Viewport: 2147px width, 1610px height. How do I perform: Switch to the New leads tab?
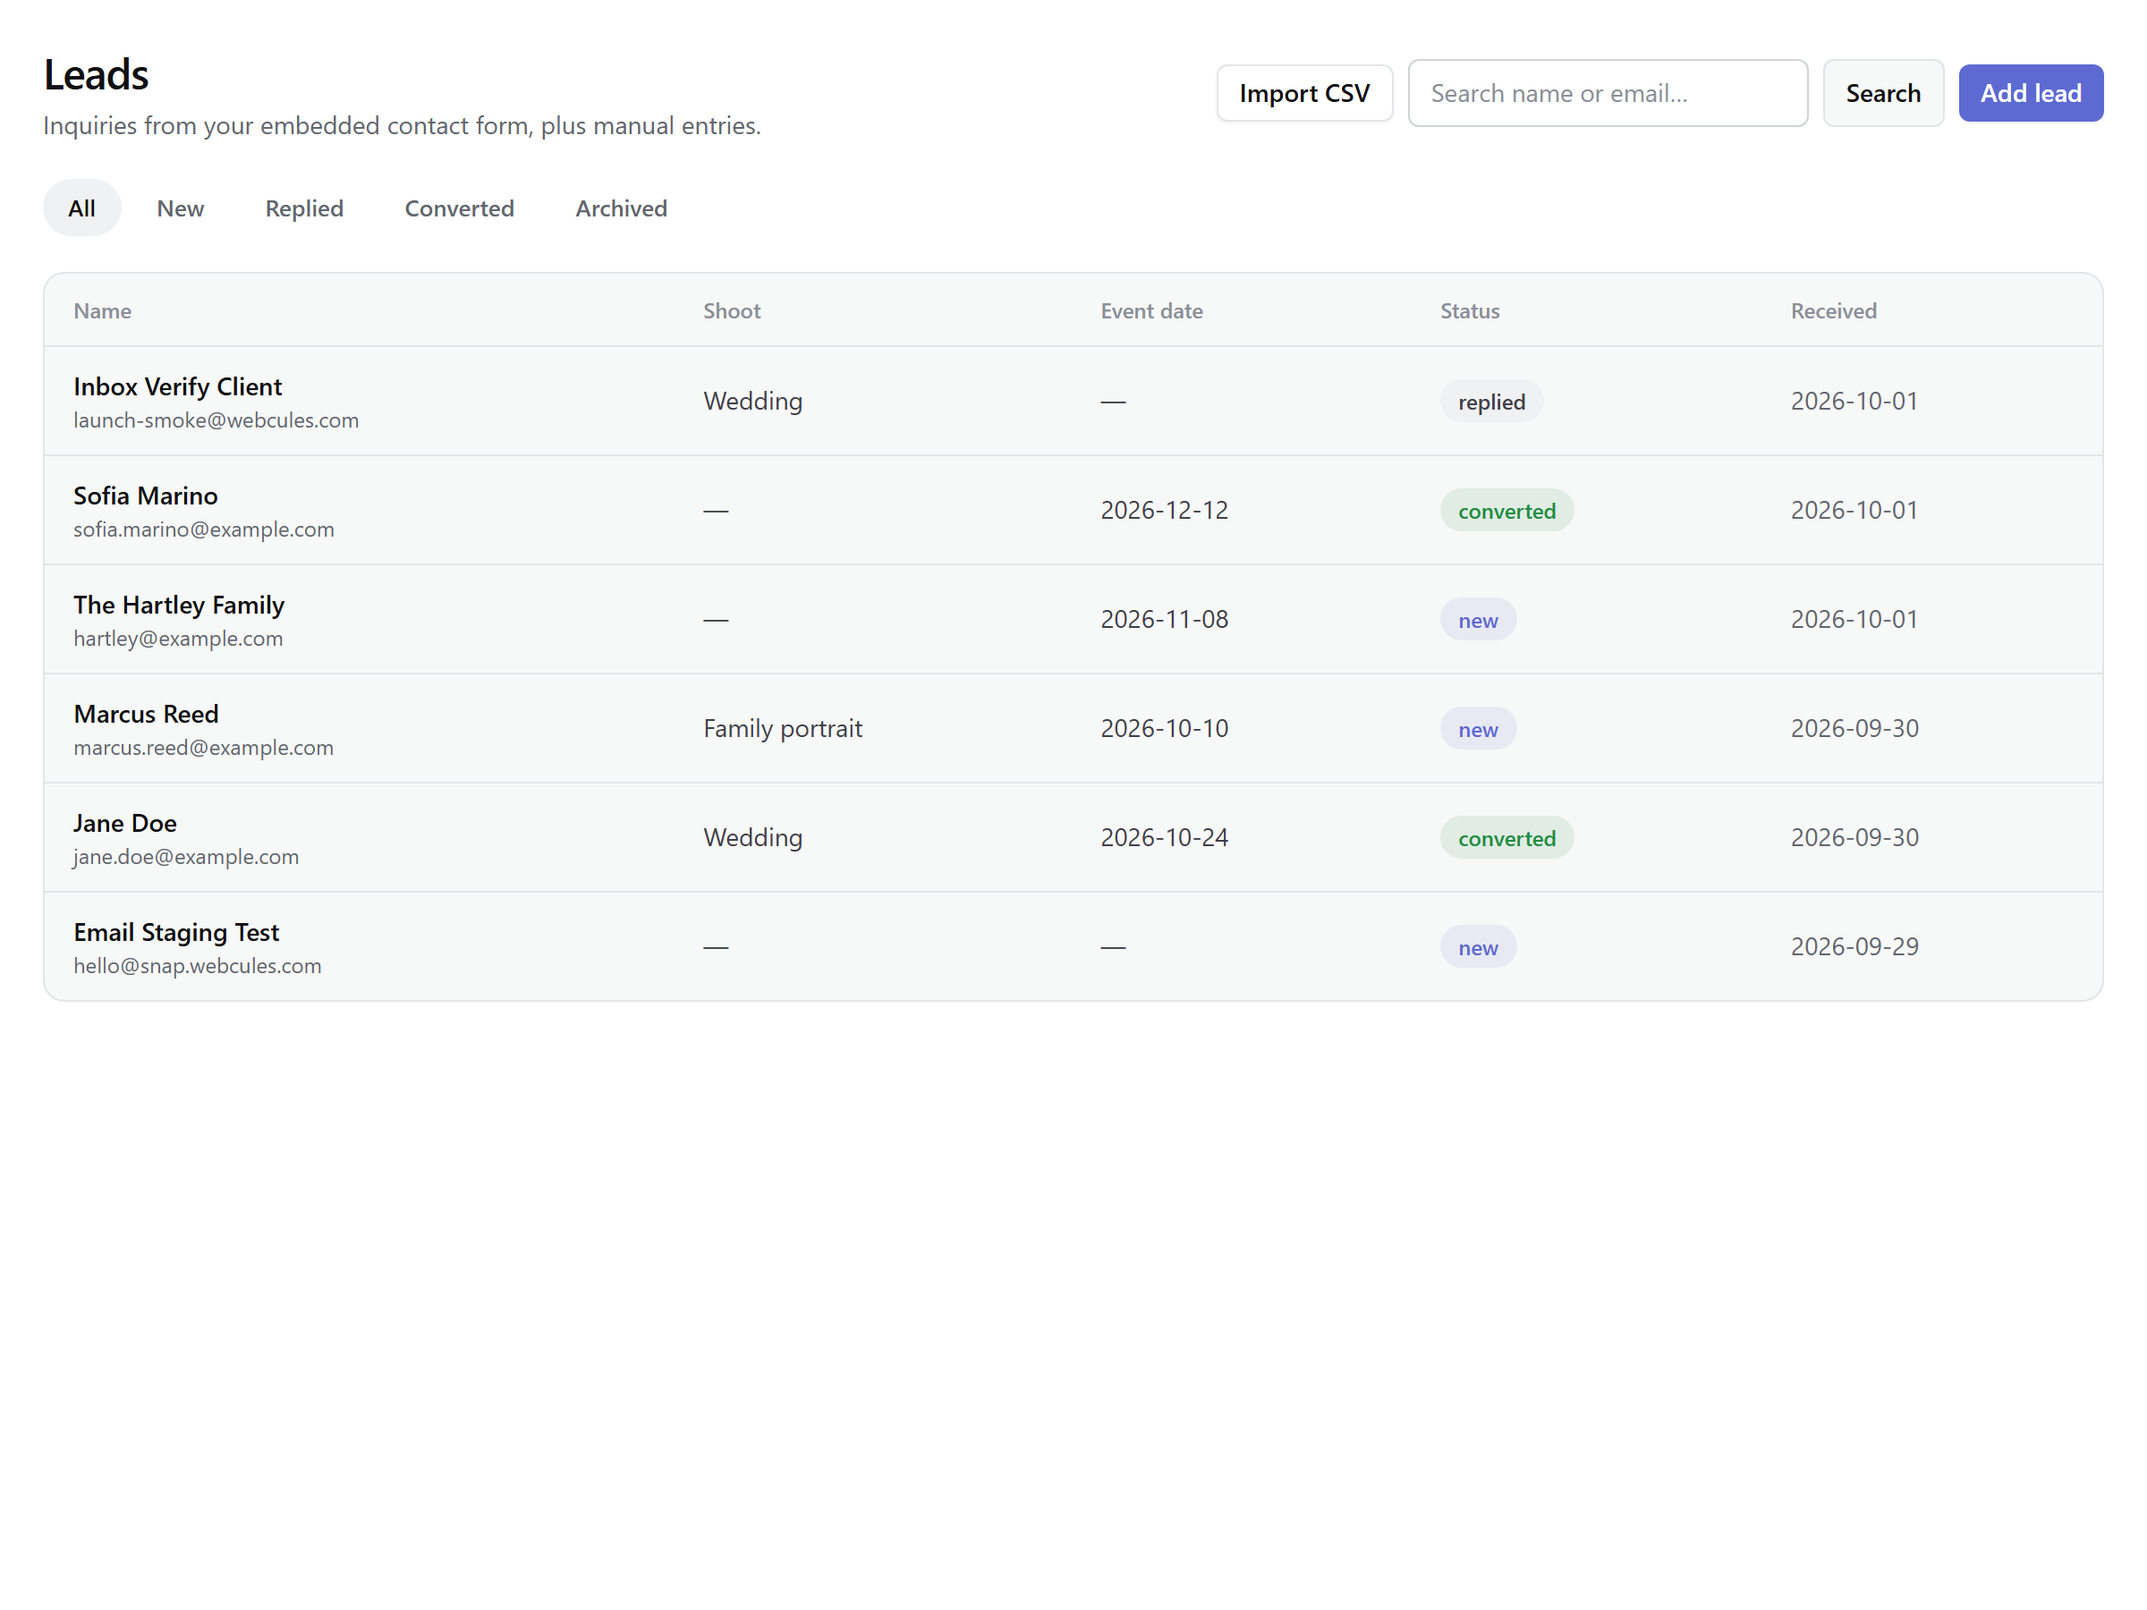pos(181,208)
